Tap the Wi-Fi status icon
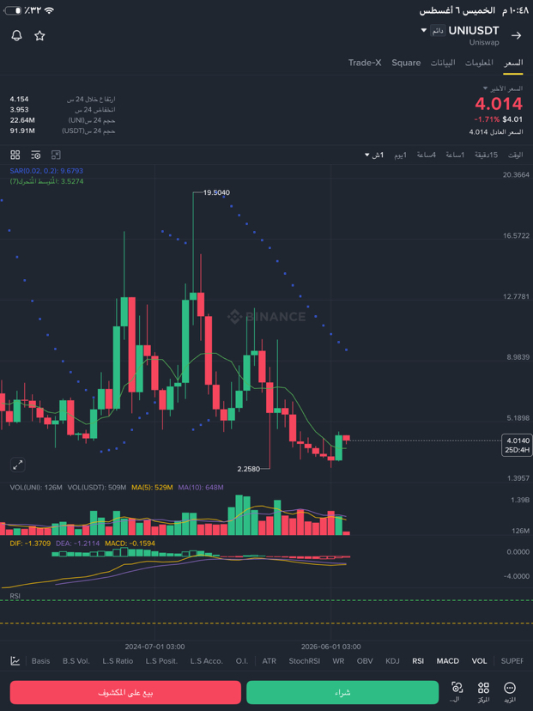The height and width of the screenshot is (711, 533). (x=49, y=10)
